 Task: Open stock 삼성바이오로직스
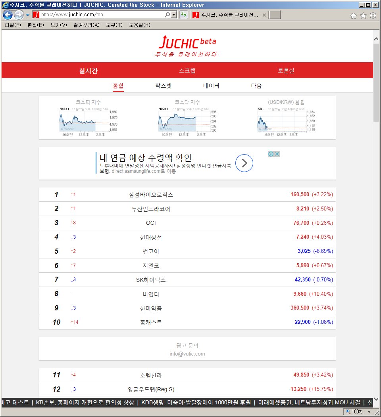151,195
